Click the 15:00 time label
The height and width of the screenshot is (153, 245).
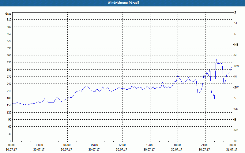pyautogui.click(x=150, y=145)
